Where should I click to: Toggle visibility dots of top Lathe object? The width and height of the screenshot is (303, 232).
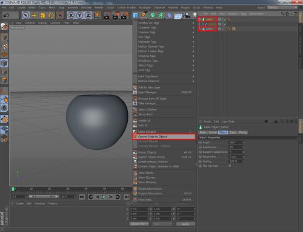[x=222, y=19]
